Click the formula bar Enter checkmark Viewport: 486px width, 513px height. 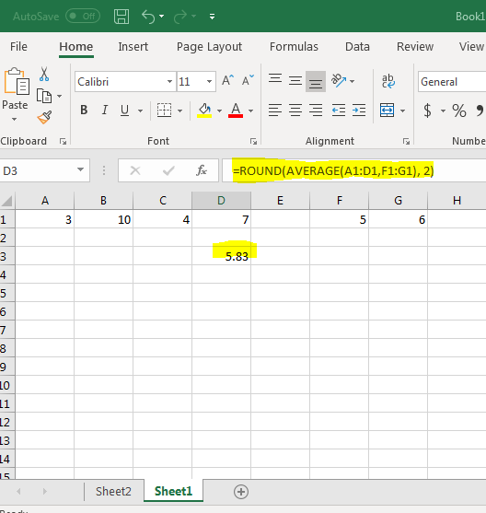tap(168, 170)
